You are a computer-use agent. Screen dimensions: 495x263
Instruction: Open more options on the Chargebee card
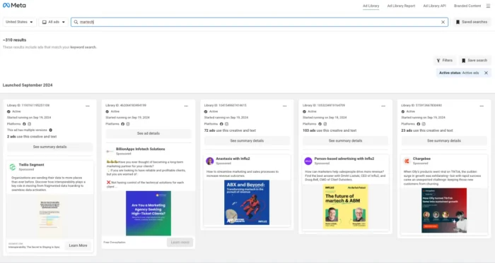click(482, 106)
